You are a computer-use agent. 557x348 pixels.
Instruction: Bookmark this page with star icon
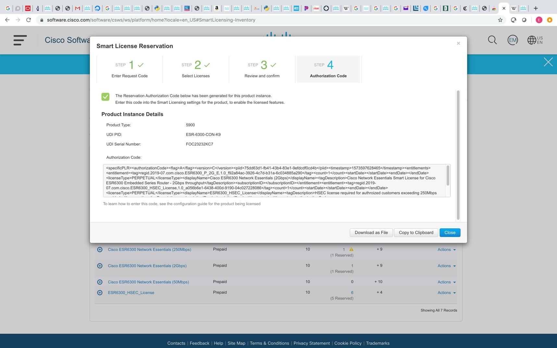(500, 20)
